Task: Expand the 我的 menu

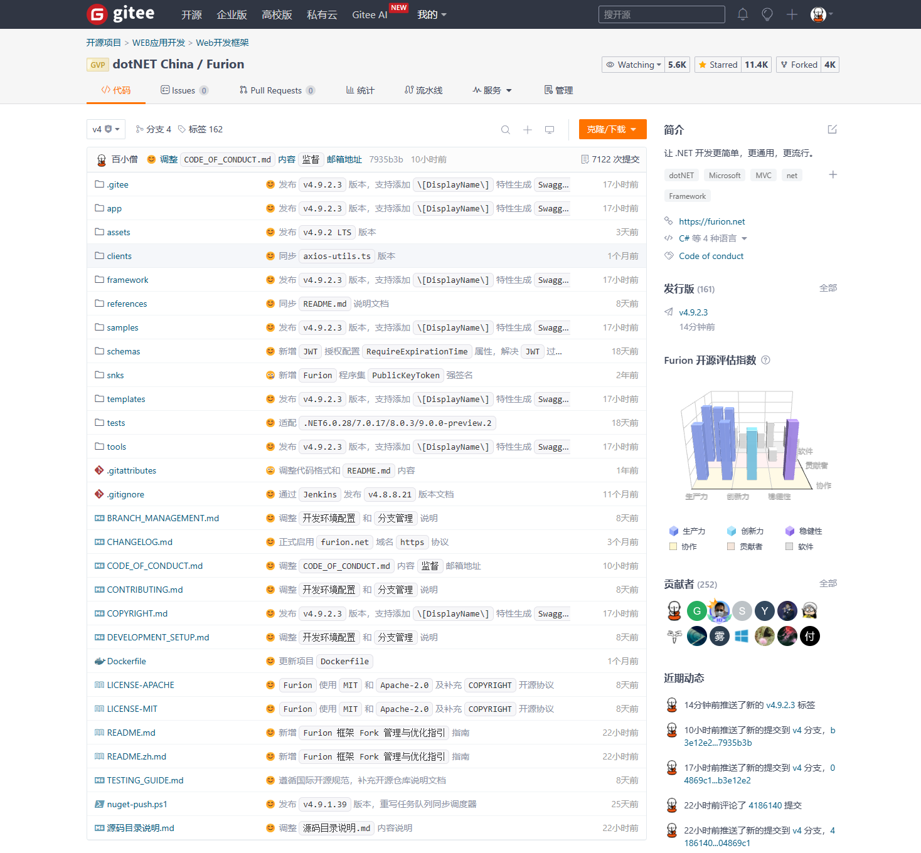Action: (x=432, y=14)
